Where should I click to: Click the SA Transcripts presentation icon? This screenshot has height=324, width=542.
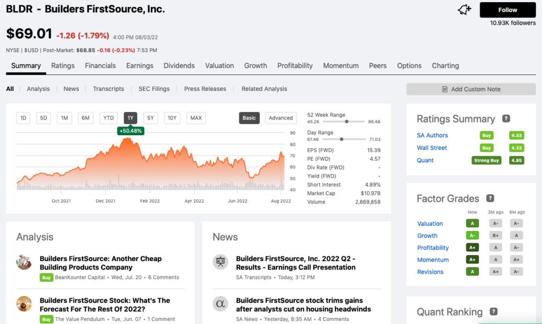click(220, 262)
